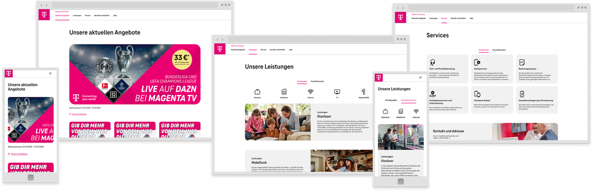Select Privatkunden tab in Leistungen desktop window
Viewport: 593px width, 191px height.
[x=302, y=81]
